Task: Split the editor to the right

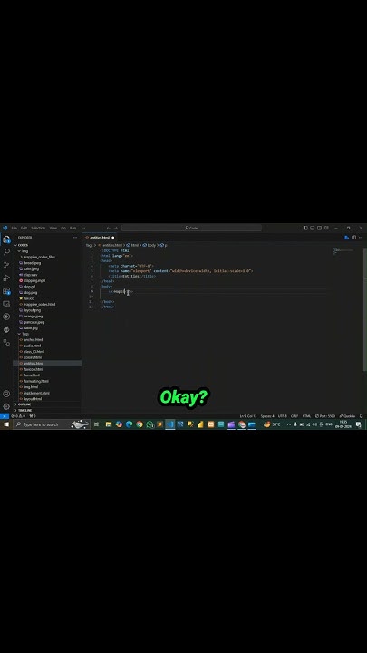Action: coord(353,238)
